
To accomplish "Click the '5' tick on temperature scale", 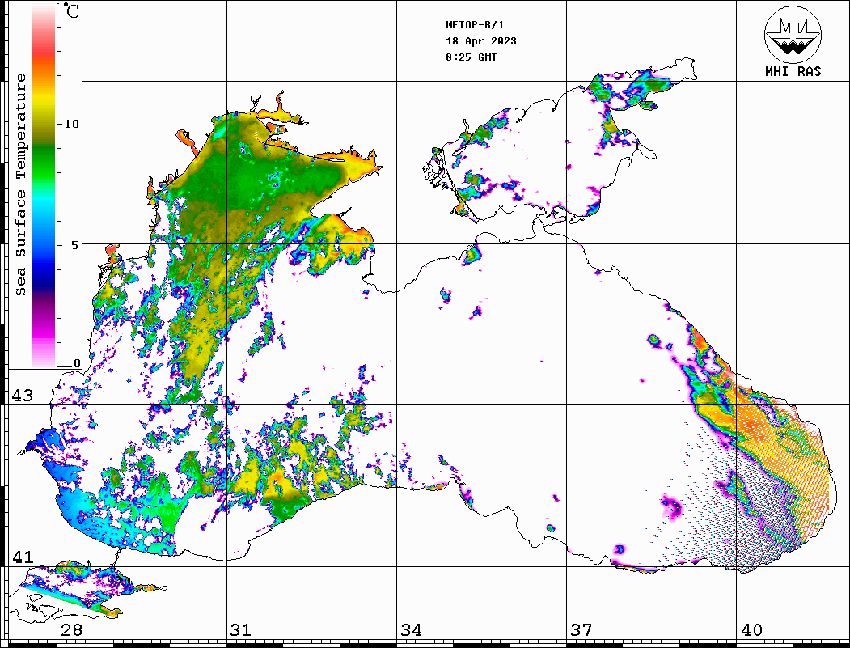I will tap(74, 245).
